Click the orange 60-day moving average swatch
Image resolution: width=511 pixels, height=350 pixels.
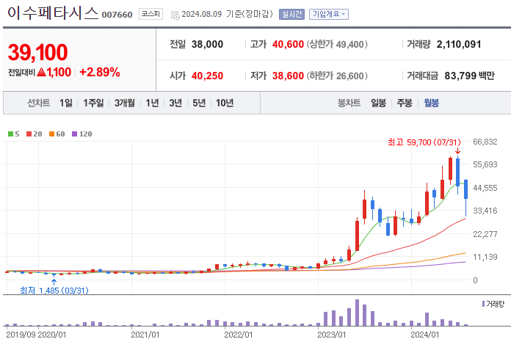(52, 134)
